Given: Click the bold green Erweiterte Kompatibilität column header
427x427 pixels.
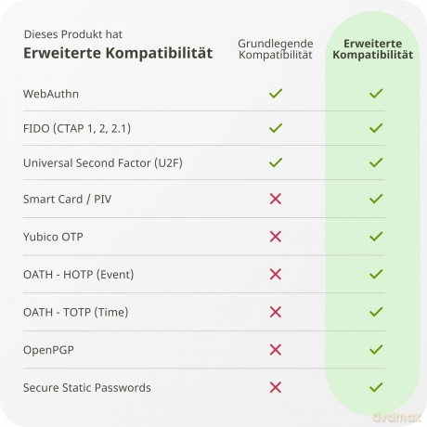Looking at the screenshot, I should point(373,49).
